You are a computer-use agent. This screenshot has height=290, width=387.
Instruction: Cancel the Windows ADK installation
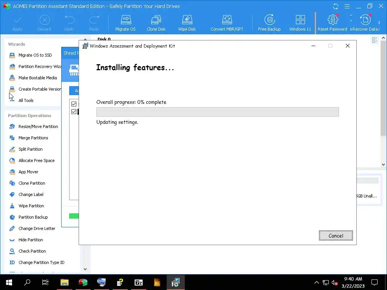pos(336,236)
